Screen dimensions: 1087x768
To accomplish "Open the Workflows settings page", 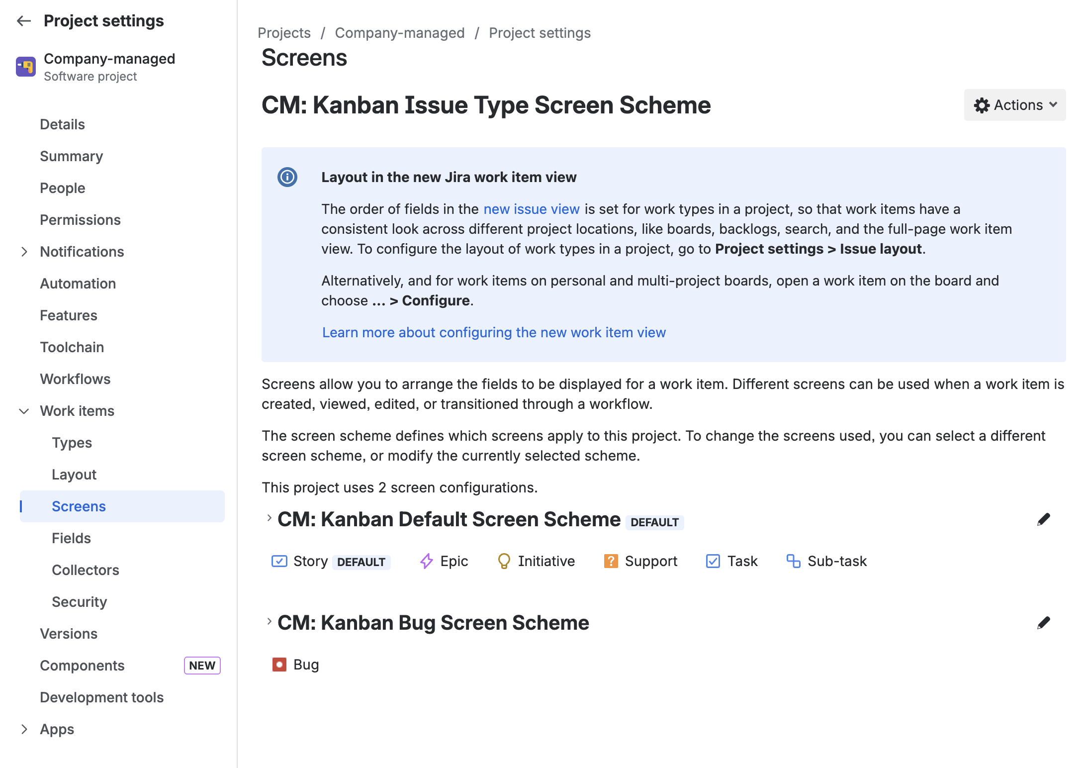I will pyautogui.click(x=76, y=379).
